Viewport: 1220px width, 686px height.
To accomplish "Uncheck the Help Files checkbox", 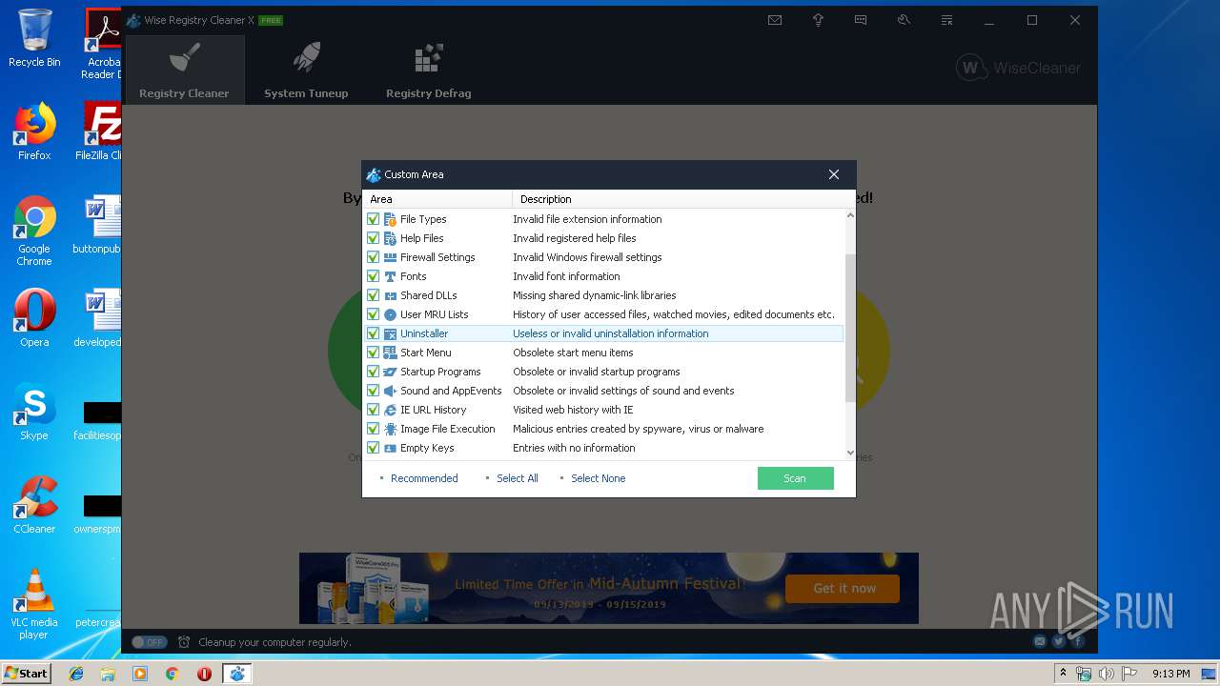I will pyautogui.click(x=374, y=238).
